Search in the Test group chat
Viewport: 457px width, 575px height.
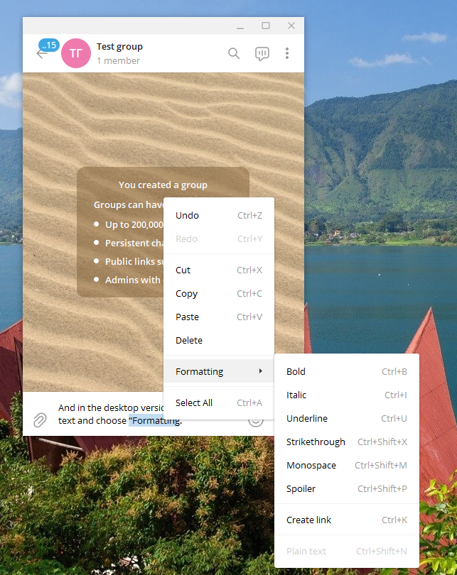click(234, 53)
